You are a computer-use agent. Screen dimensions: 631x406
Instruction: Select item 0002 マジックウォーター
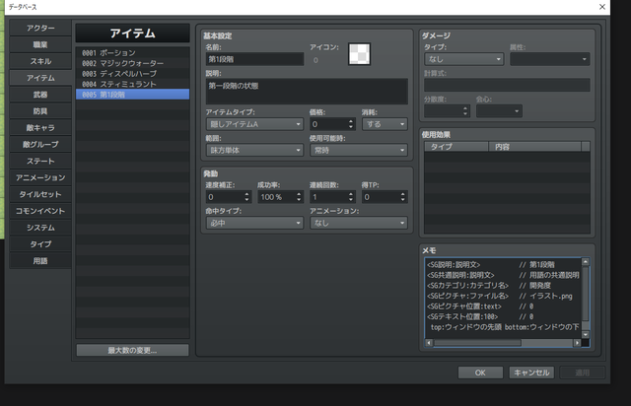pos(132,63)
